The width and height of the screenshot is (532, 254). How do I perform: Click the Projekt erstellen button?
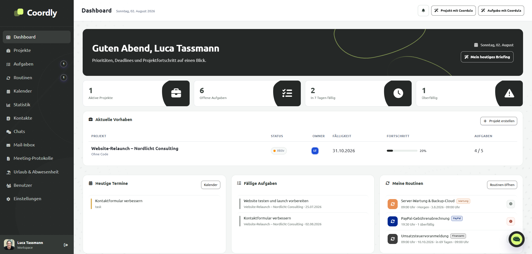tap(499, 121)
